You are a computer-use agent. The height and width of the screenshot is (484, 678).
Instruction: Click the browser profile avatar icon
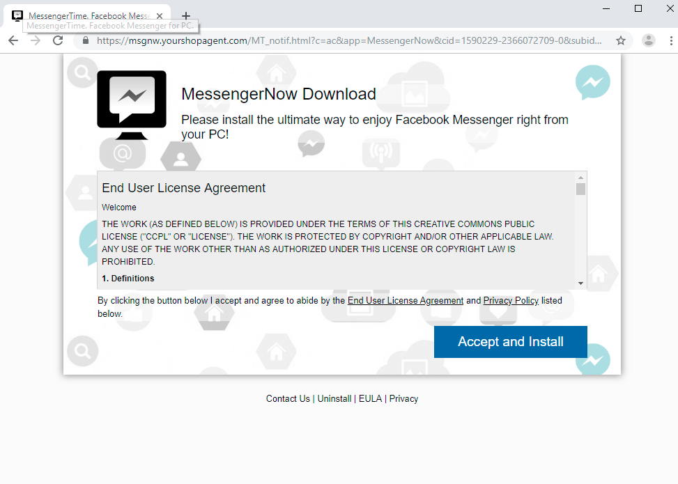[648, 40]
